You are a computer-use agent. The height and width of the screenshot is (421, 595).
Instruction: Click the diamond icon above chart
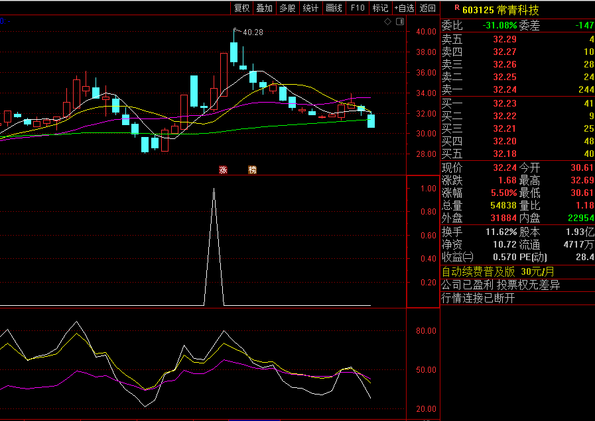click(387, 22)
